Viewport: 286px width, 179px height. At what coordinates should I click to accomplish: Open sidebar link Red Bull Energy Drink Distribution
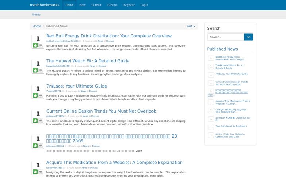230,58
